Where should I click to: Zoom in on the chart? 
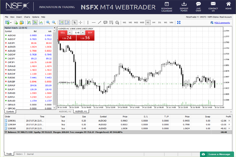(48, 22)
